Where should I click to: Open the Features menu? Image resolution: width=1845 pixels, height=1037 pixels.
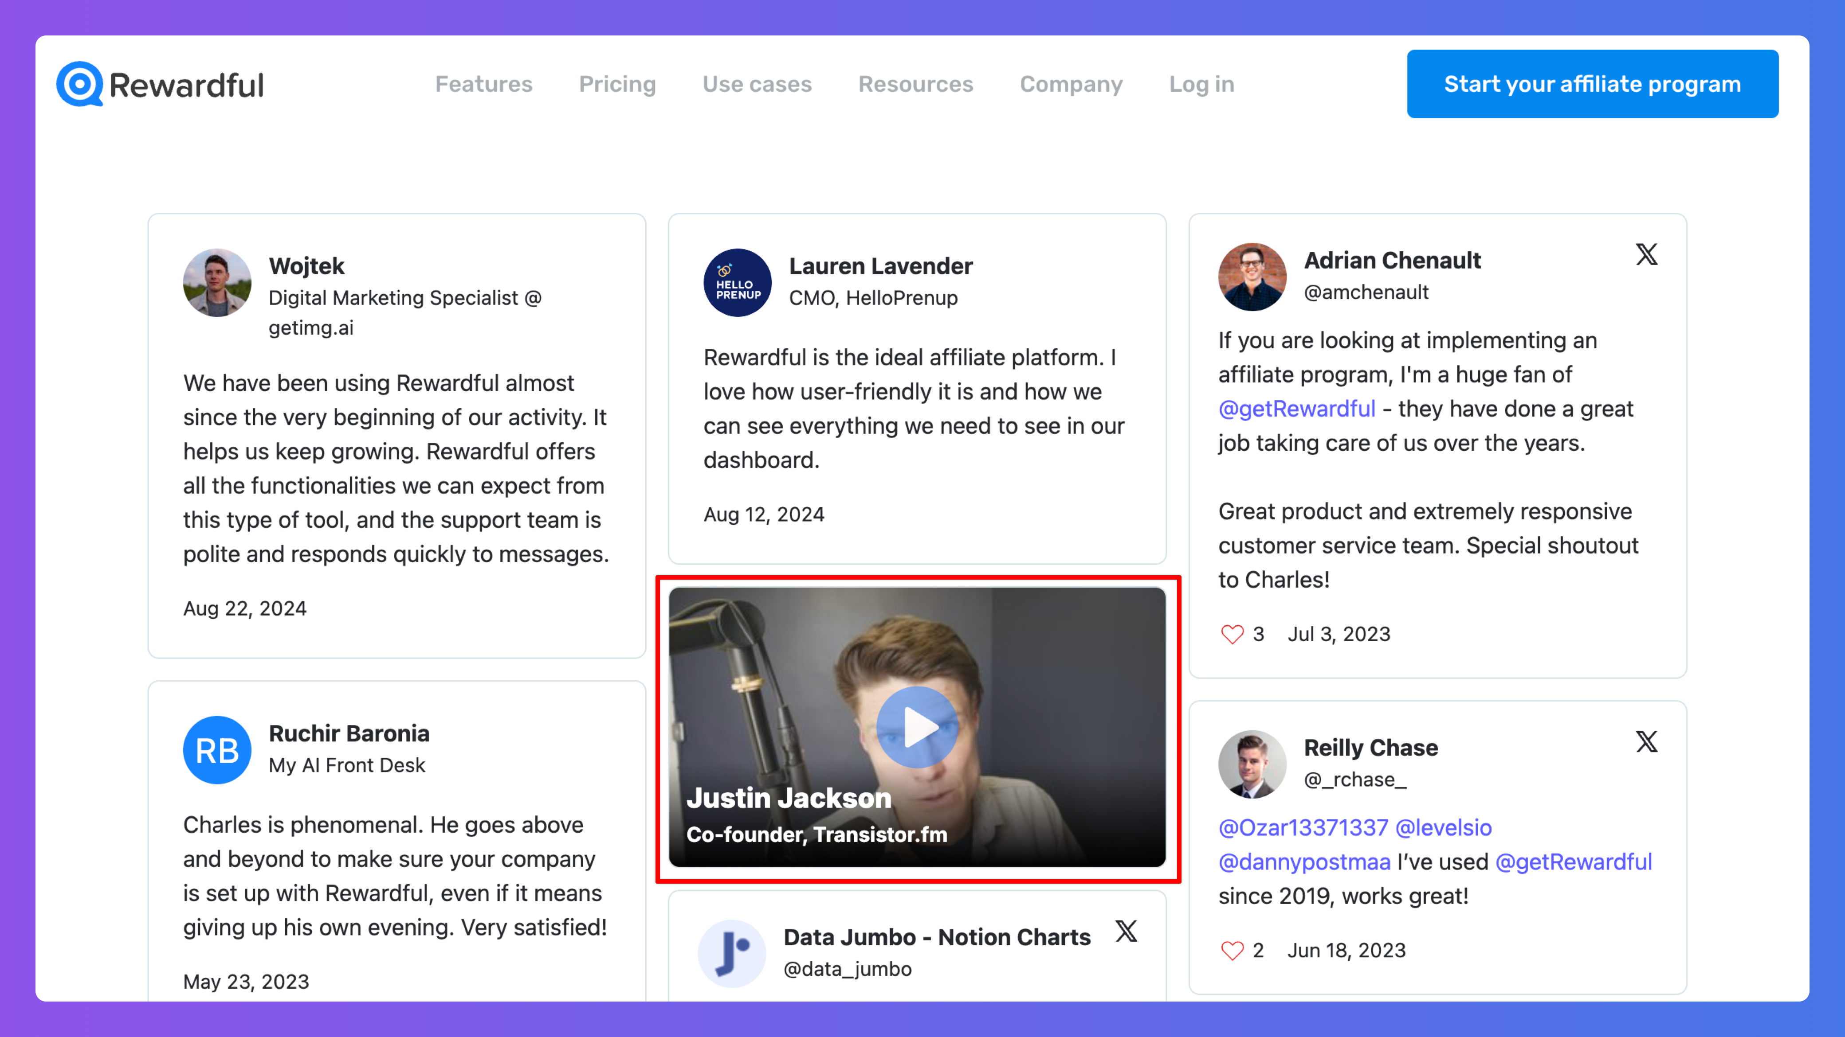483,85
